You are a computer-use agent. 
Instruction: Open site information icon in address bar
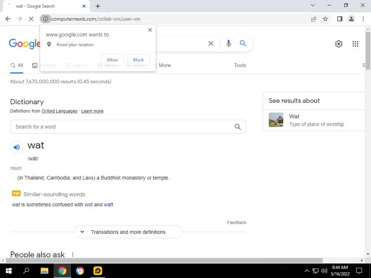click(x=45, y=19)
